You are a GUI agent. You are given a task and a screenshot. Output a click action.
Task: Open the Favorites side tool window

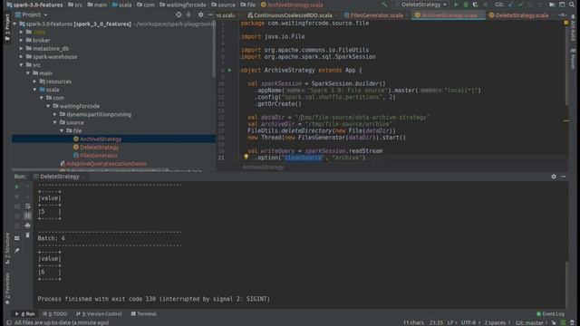pos(7,288)
